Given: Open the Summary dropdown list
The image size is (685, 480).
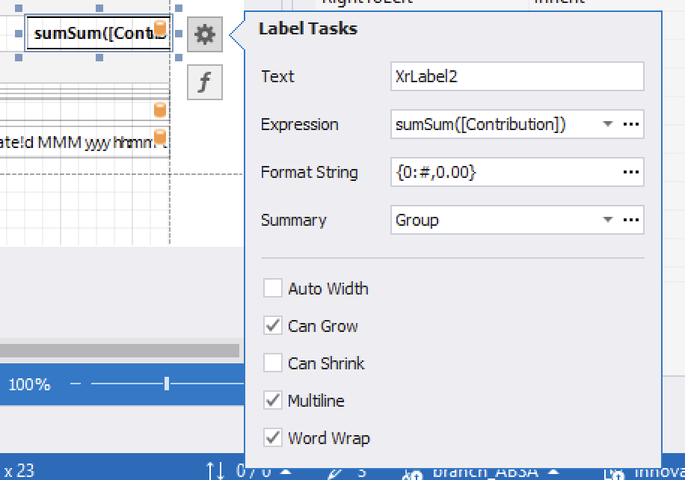Looking at the screenshot, I should 608,220.
